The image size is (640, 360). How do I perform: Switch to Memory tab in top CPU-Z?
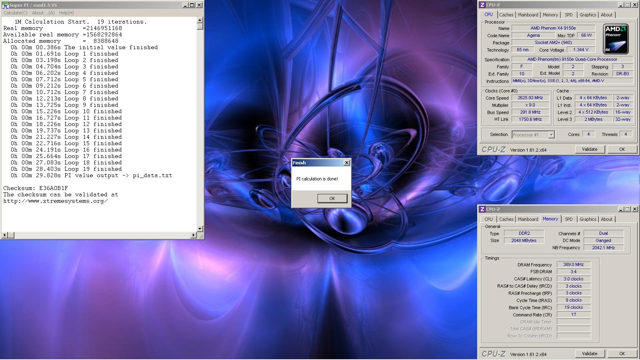click(550, 15)
